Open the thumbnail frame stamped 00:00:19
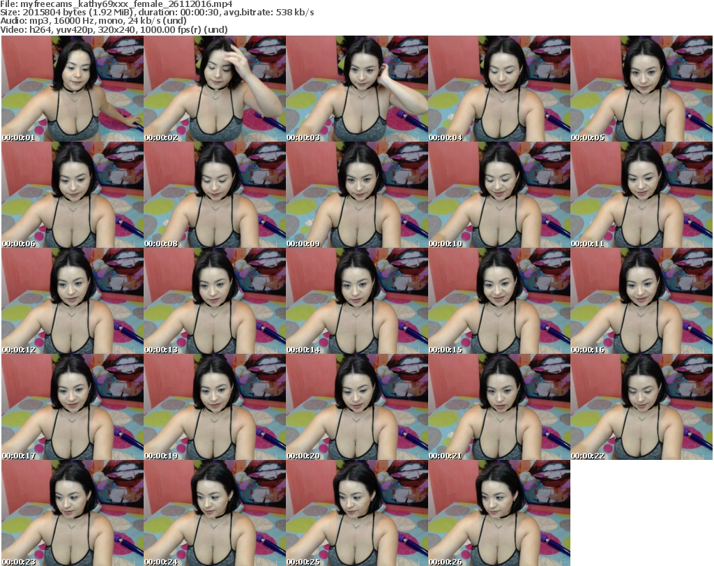The width and height of the screenshot is (714, 566). [215, 407]
